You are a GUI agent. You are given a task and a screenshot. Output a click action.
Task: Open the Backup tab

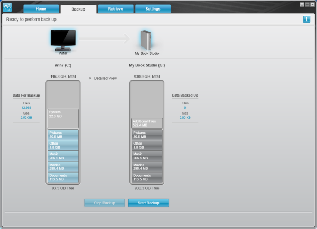[x=78, y=9]
